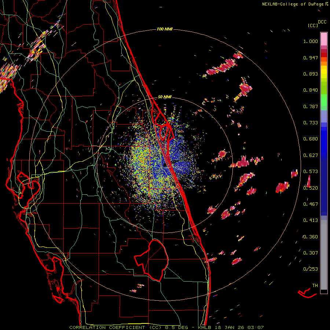Click the 18 JAN 26 date in the caption
The height and width of the screenshot is (330, 330).
pos(230,327)
